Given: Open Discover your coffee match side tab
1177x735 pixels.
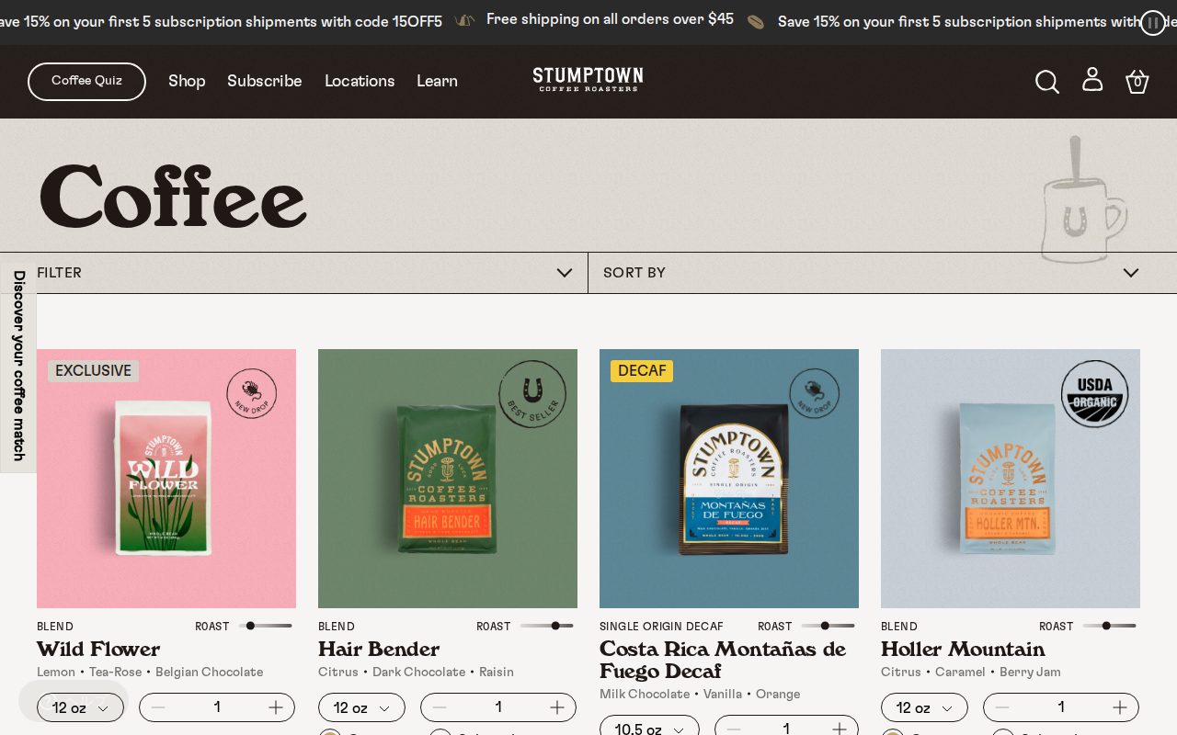Looking at the screenshot, I should (x=18, y=367).
